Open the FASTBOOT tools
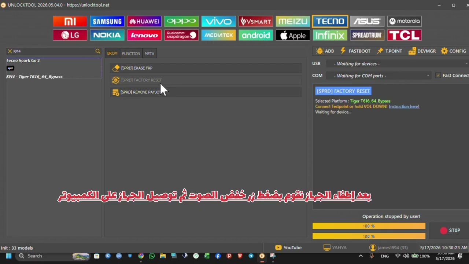Image resolution: width=469 pixels, height=264 pixels. point(355,51)
